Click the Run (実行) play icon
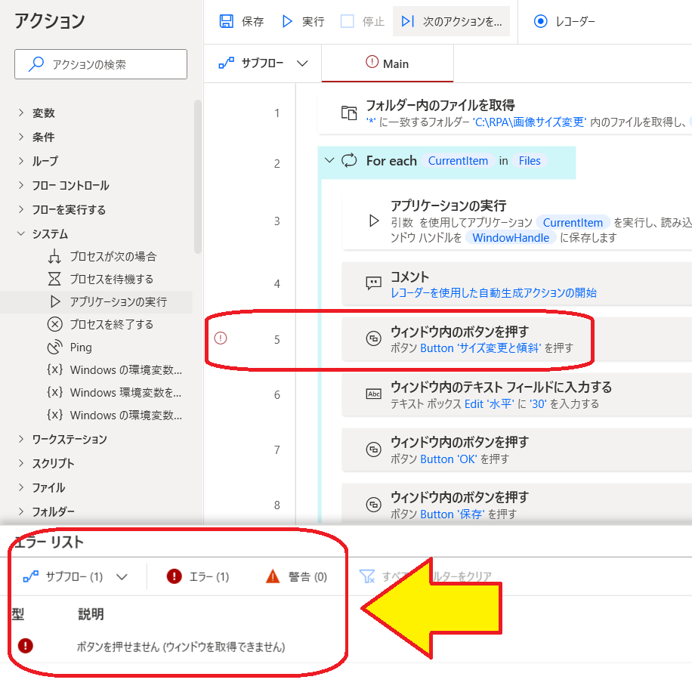 pos(287,21)
